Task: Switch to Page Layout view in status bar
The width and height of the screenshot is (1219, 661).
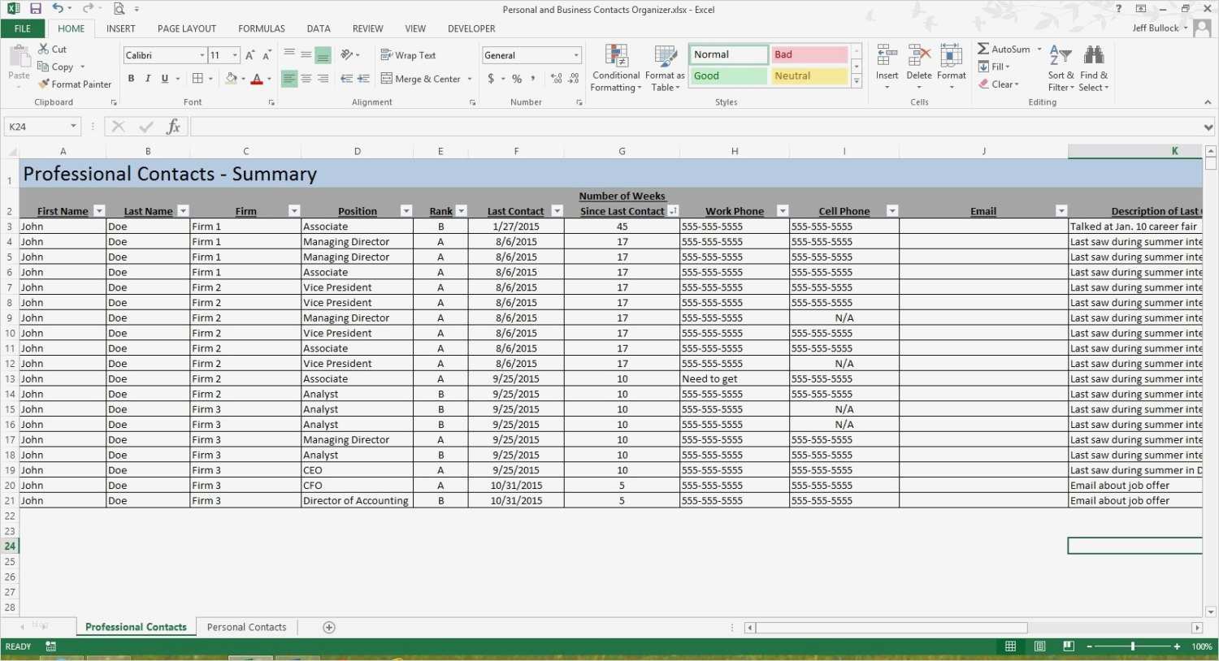Action: 1039,646
